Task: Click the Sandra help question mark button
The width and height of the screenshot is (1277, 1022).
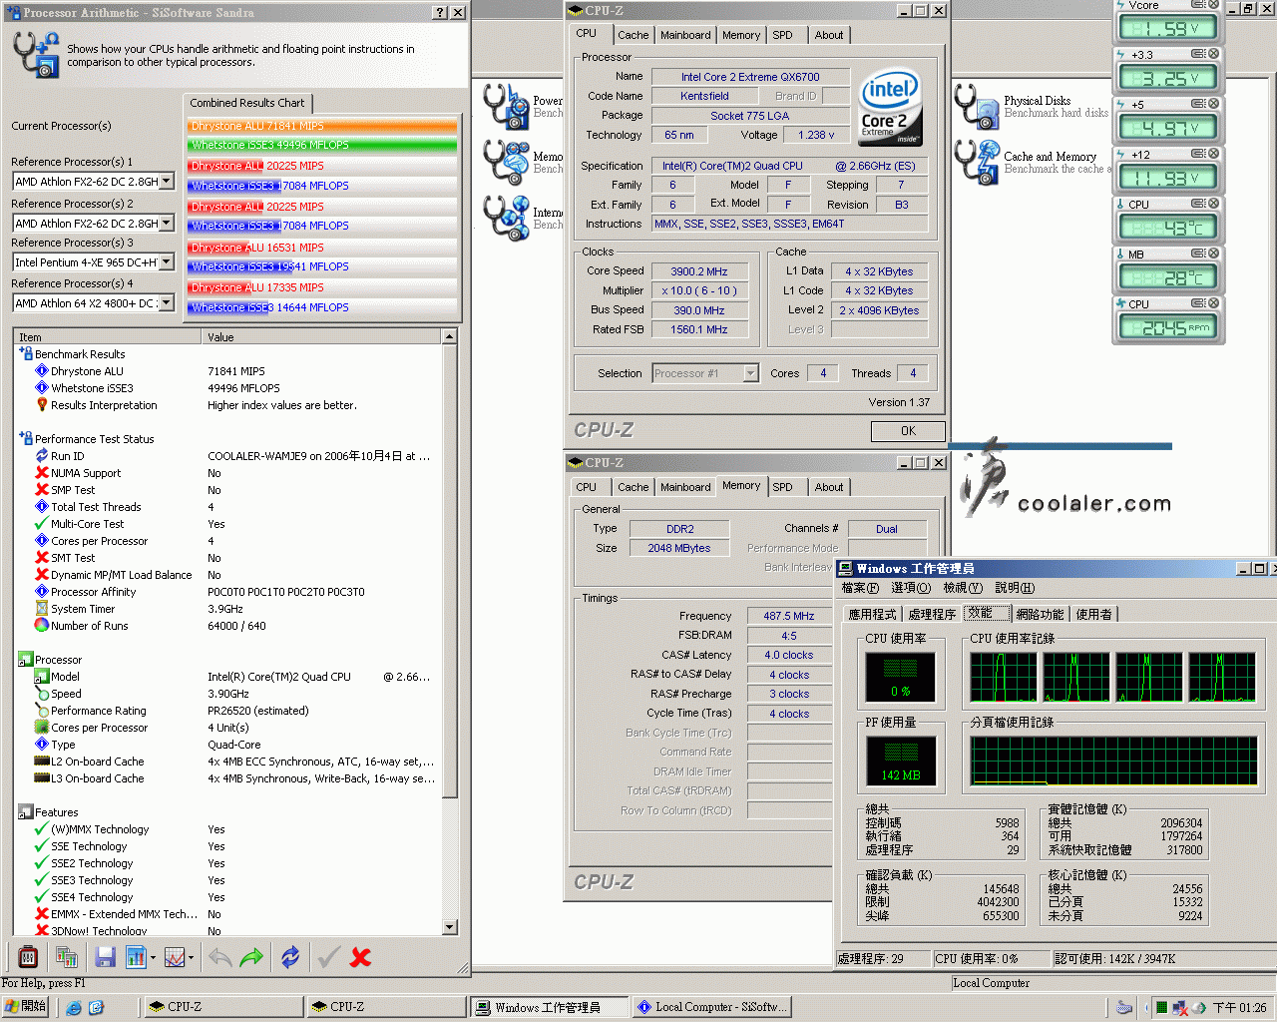Action: [x=440, y=12]
